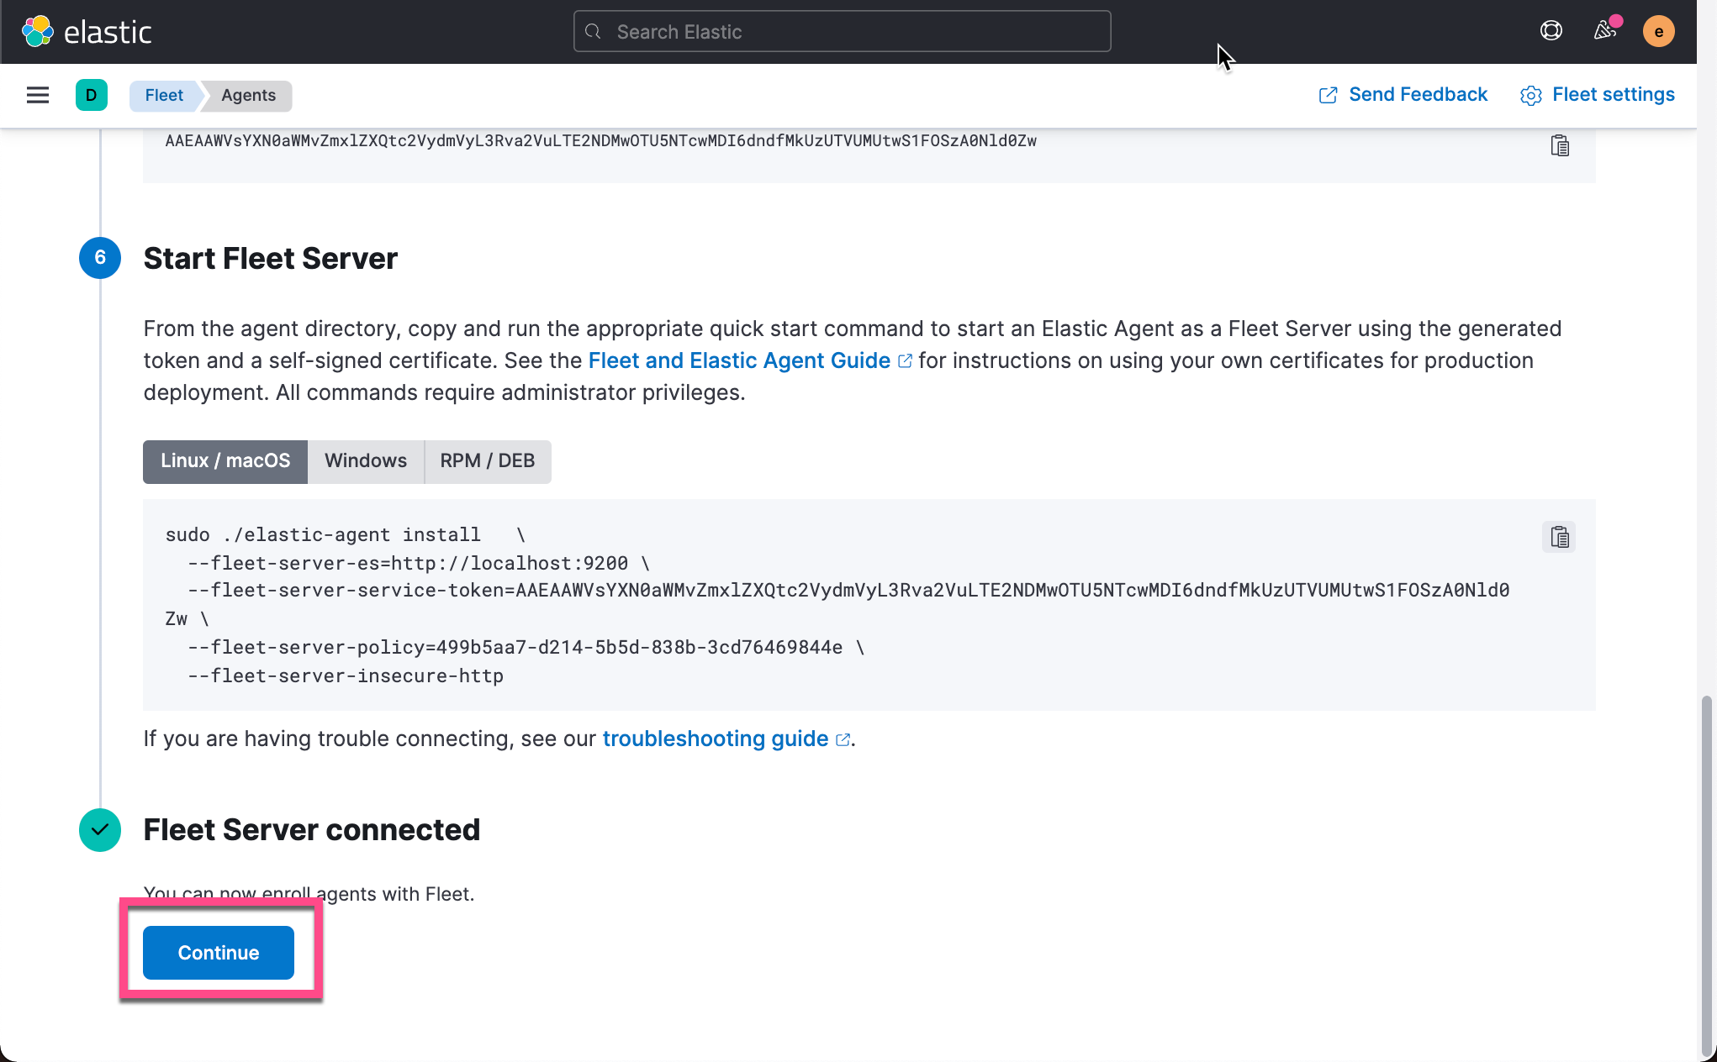The image size is (1717, 1062).
Task: Click the green D space icon
Action: (x=92, y=95)
